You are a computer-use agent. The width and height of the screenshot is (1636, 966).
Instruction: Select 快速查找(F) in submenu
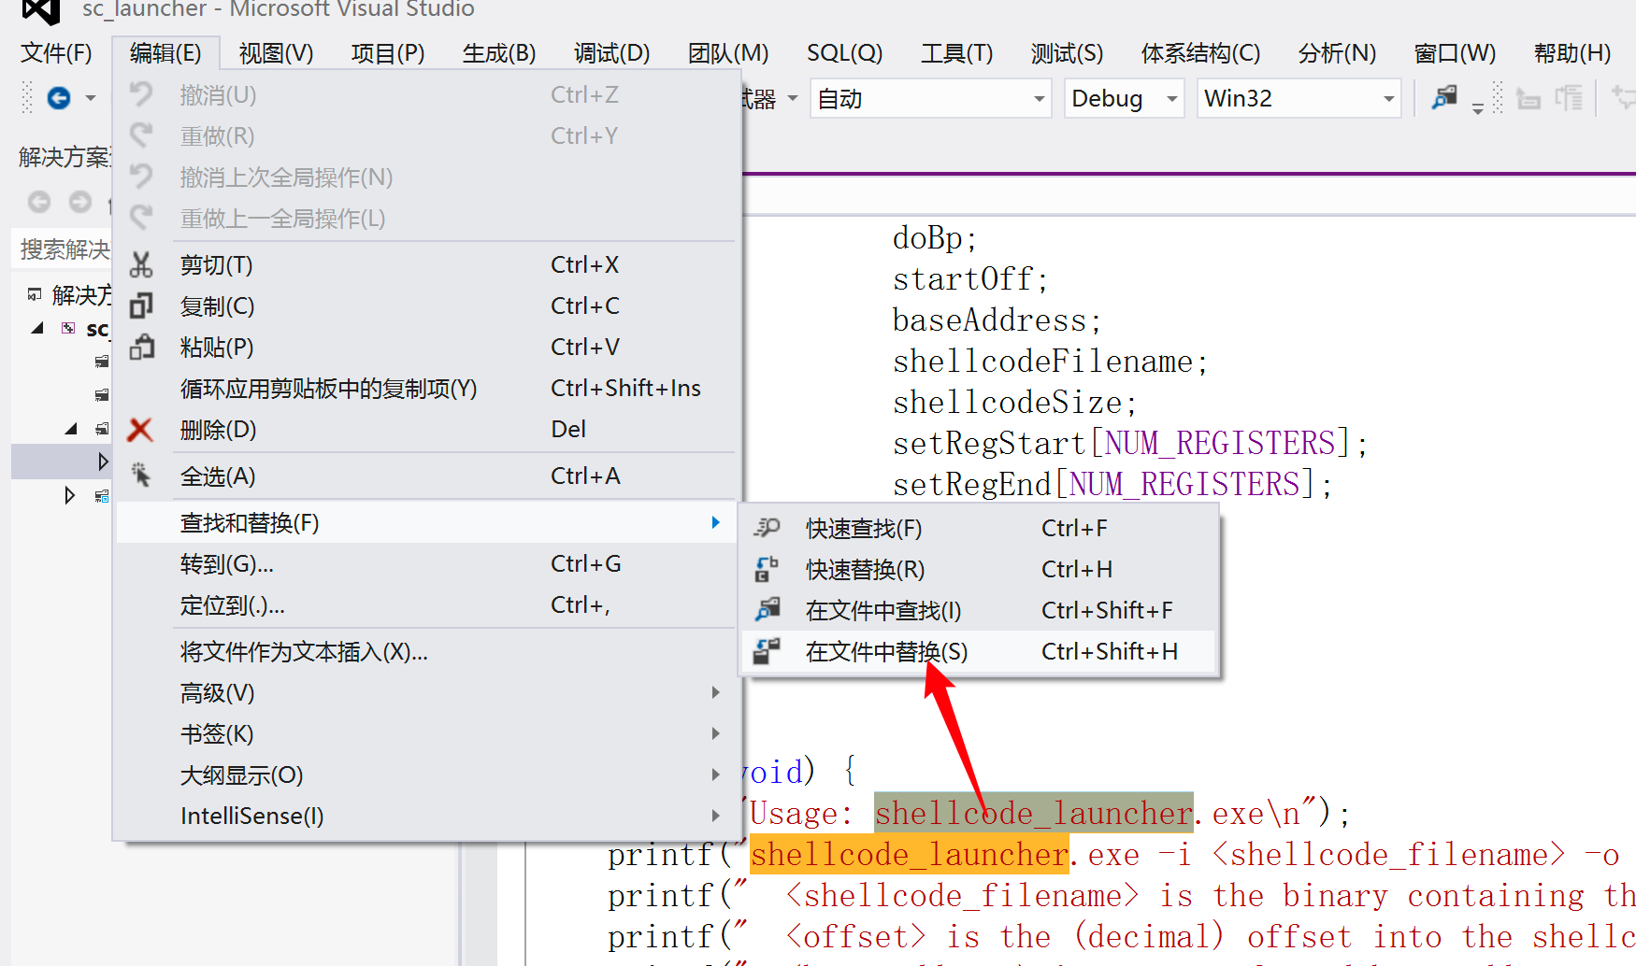(x=979, y=529)
